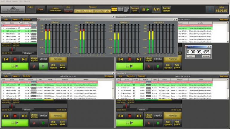Select the yellow 2x2 grid layout icon
Viewport: 230px width, 129px height.
click(x=114, y=10)
